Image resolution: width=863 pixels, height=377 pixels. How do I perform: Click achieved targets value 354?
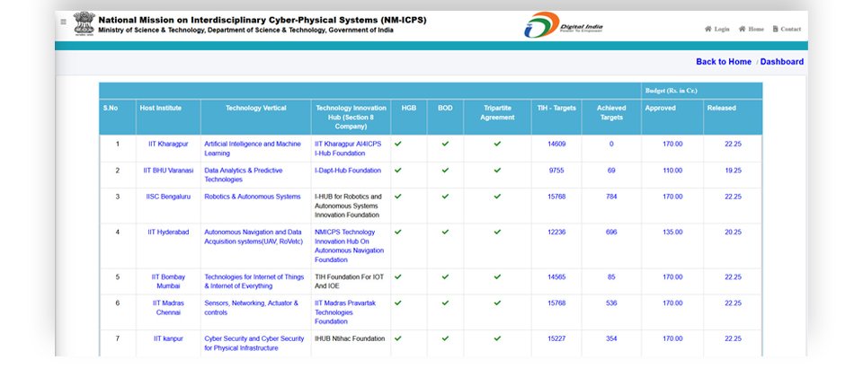pyautogui.click(x=611, y=338)
